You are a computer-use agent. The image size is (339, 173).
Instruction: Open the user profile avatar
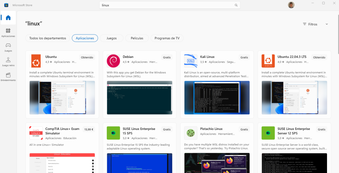click(x=291, y=5)
